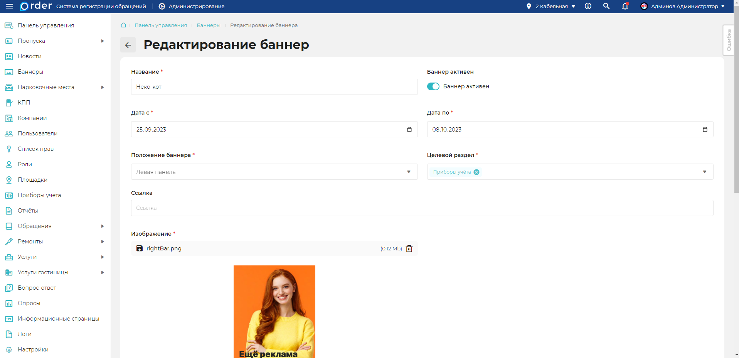
Task: Select Компании in the sidebar
Action: coord(32,118)
